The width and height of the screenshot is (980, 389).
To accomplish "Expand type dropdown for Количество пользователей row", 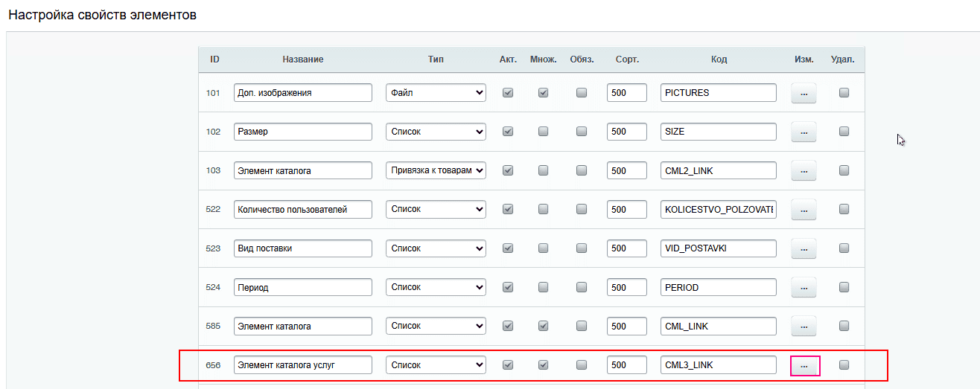I will coord(436,209).
